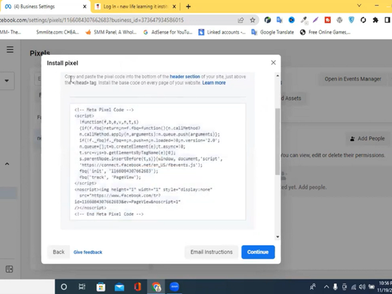The width and height of the screenshot is (392, 294).
Task: Collapse the sidebar section chevron
Action: [7, 164]
